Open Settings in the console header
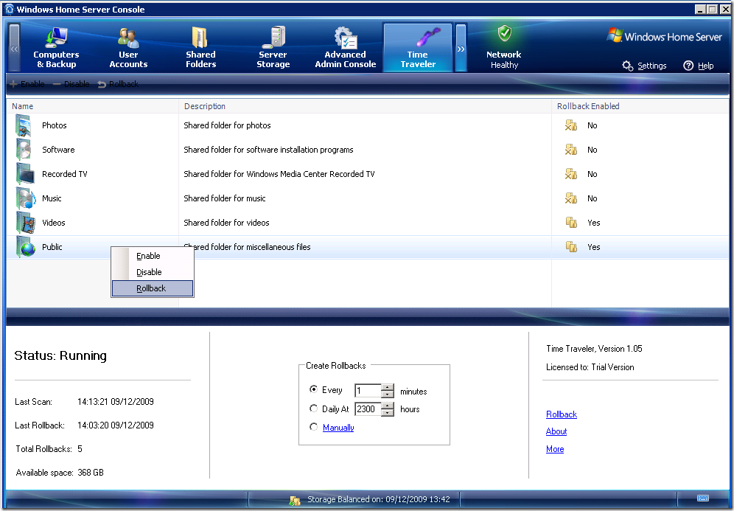The height and width of the screenshot is (511, 734). click(x=645, y=66)
